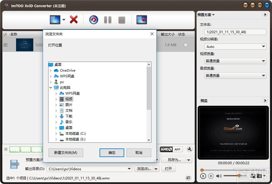Click the export film icon with red arrow
Viewport: 272px width, 184px height.
[142, 19]
